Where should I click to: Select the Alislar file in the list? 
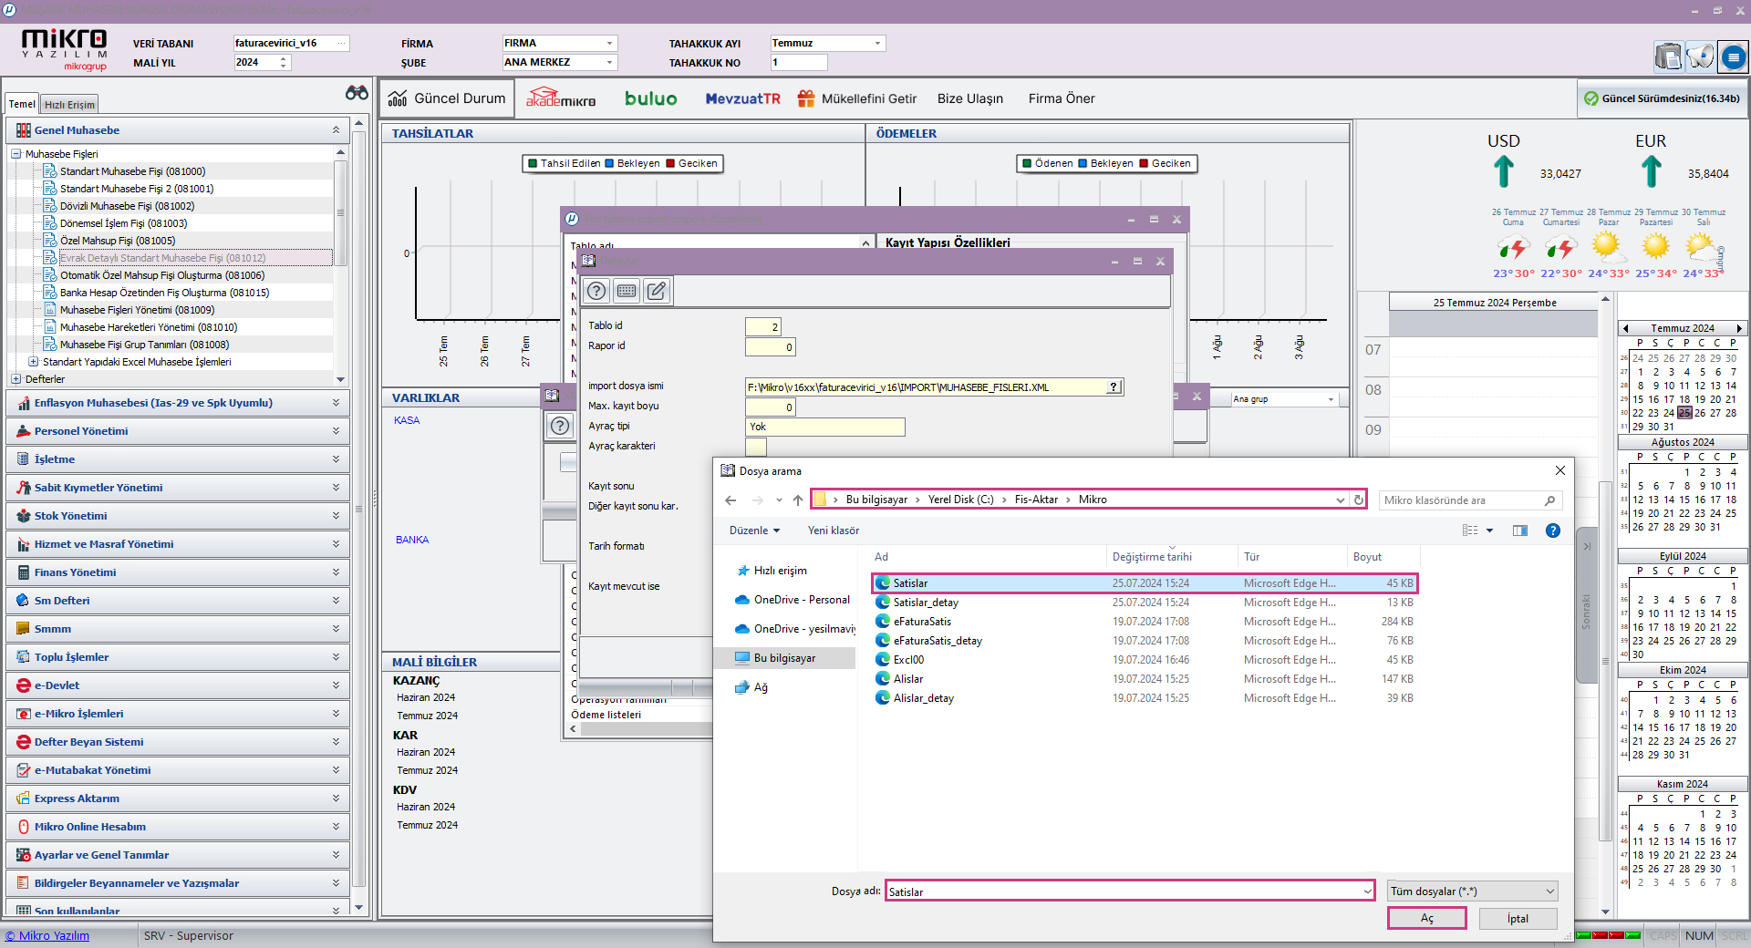pos(908,679)
